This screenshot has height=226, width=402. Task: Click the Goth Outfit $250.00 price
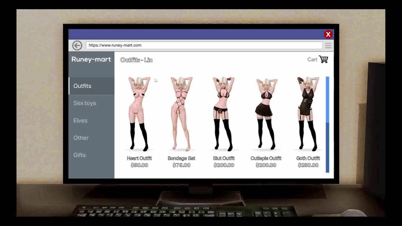(308, 165)
